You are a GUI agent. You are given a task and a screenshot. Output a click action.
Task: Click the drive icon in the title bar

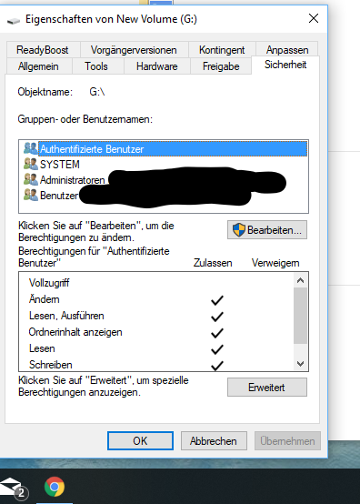tap(13, 21)
